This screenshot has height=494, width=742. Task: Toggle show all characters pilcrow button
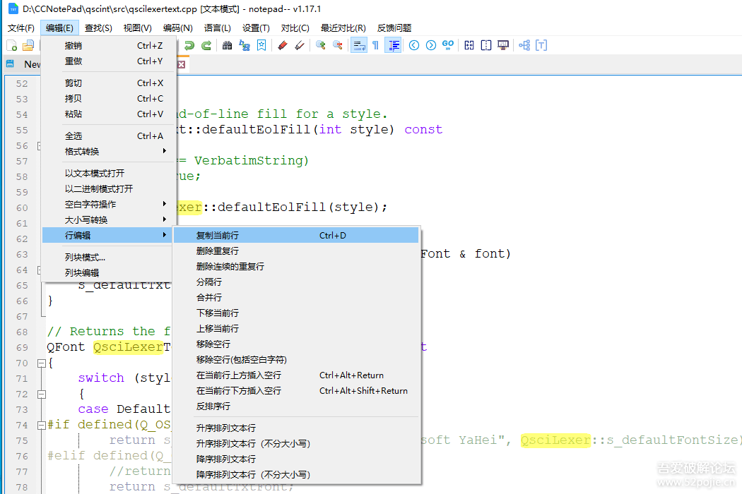coord(375,45)
